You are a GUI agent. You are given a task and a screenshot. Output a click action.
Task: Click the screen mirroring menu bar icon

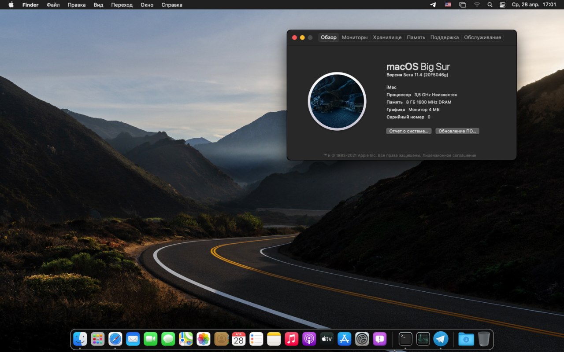pos(463,5)
